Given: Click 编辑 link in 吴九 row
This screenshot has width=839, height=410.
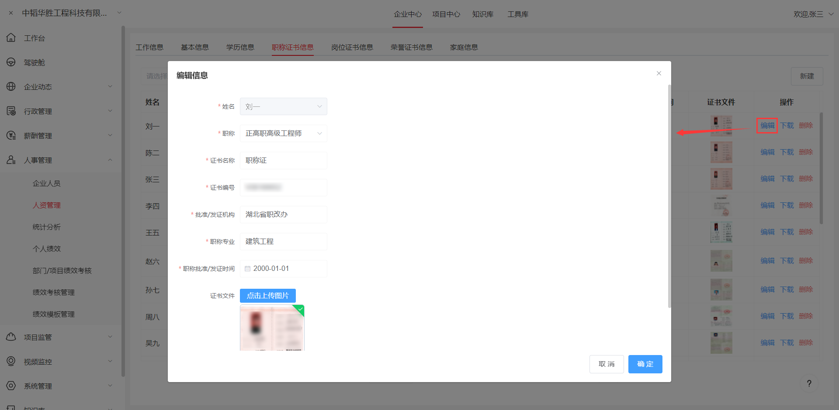Looking at the screenshot, I should coord(767,343).
